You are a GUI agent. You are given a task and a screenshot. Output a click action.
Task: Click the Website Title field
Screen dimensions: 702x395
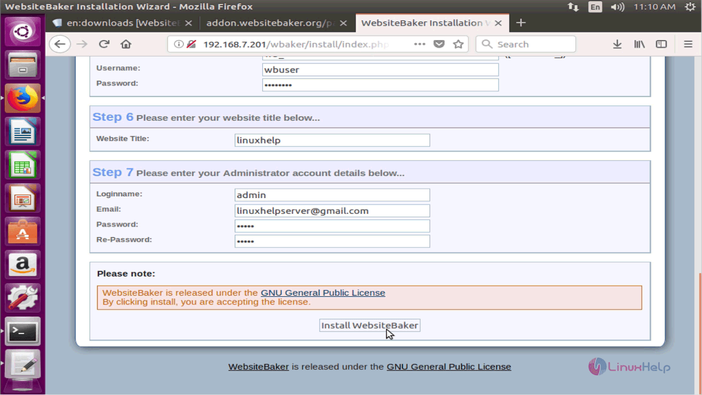[x=332, y=140]
